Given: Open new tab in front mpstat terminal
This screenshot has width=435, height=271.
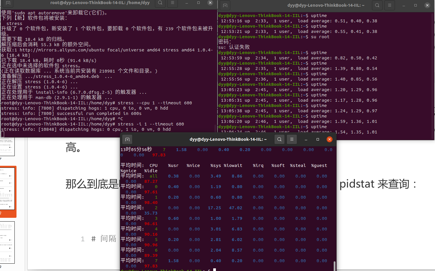Looking at the screenshot, I should pos(127,139).
